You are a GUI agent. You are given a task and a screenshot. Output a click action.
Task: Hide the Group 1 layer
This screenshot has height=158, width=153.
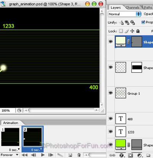(111, 93)
